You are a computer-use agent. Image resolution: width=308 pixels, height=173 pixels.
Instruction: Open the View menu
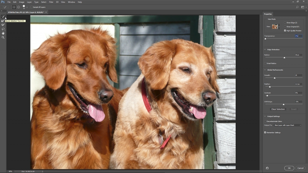[x=63, y=2]
